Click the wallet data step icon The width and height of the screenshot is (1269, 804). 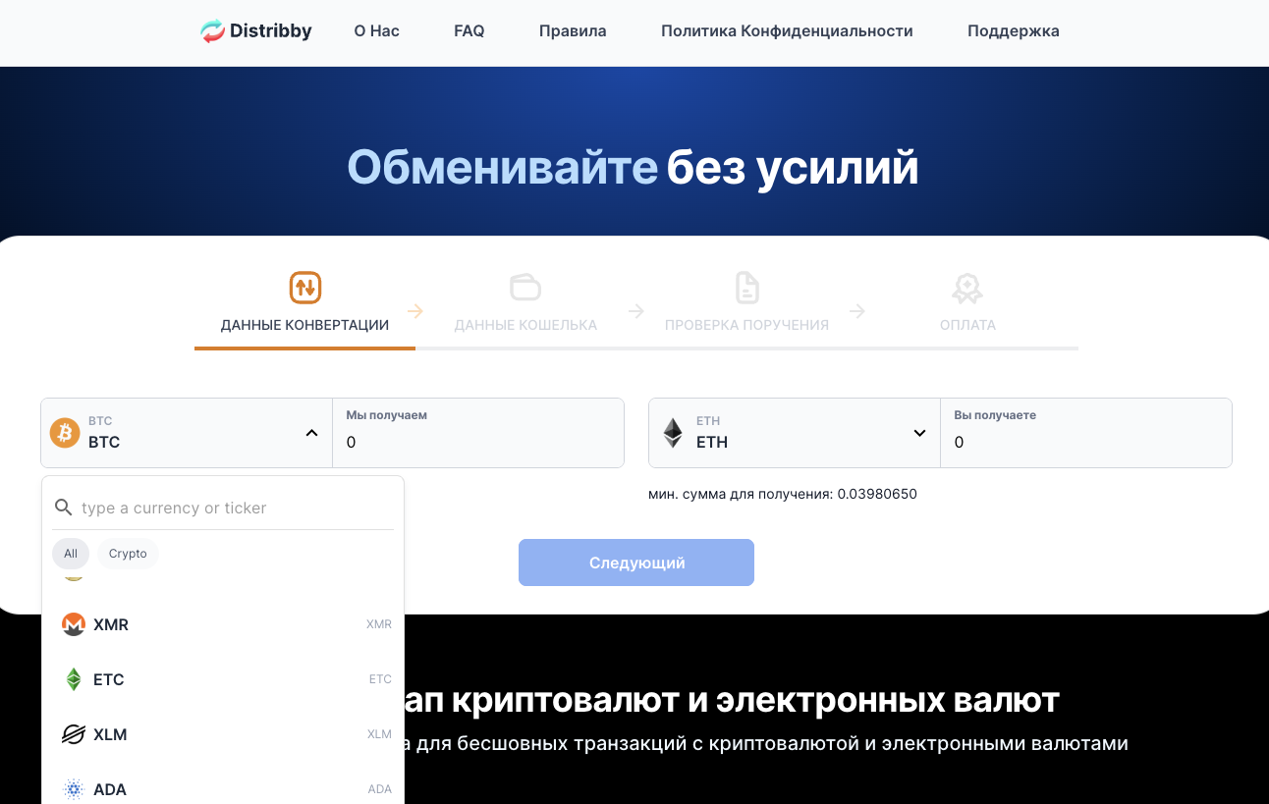click(x=525, y=288)
